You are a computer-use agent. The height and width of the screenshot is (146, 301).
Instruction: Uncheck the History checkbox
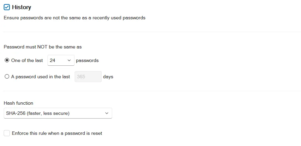coord(7,7)
